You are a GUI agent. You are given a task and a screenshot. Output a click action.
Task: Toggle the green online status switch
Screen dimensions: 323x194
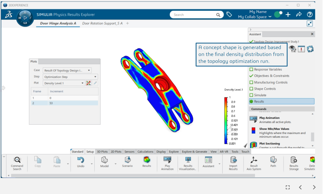tap(278, 14)
